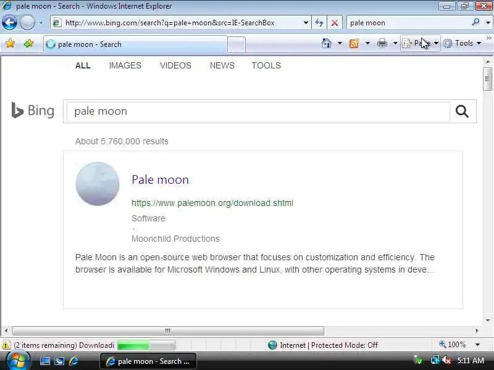Click 'About 5,760,000 results' text

122,141
